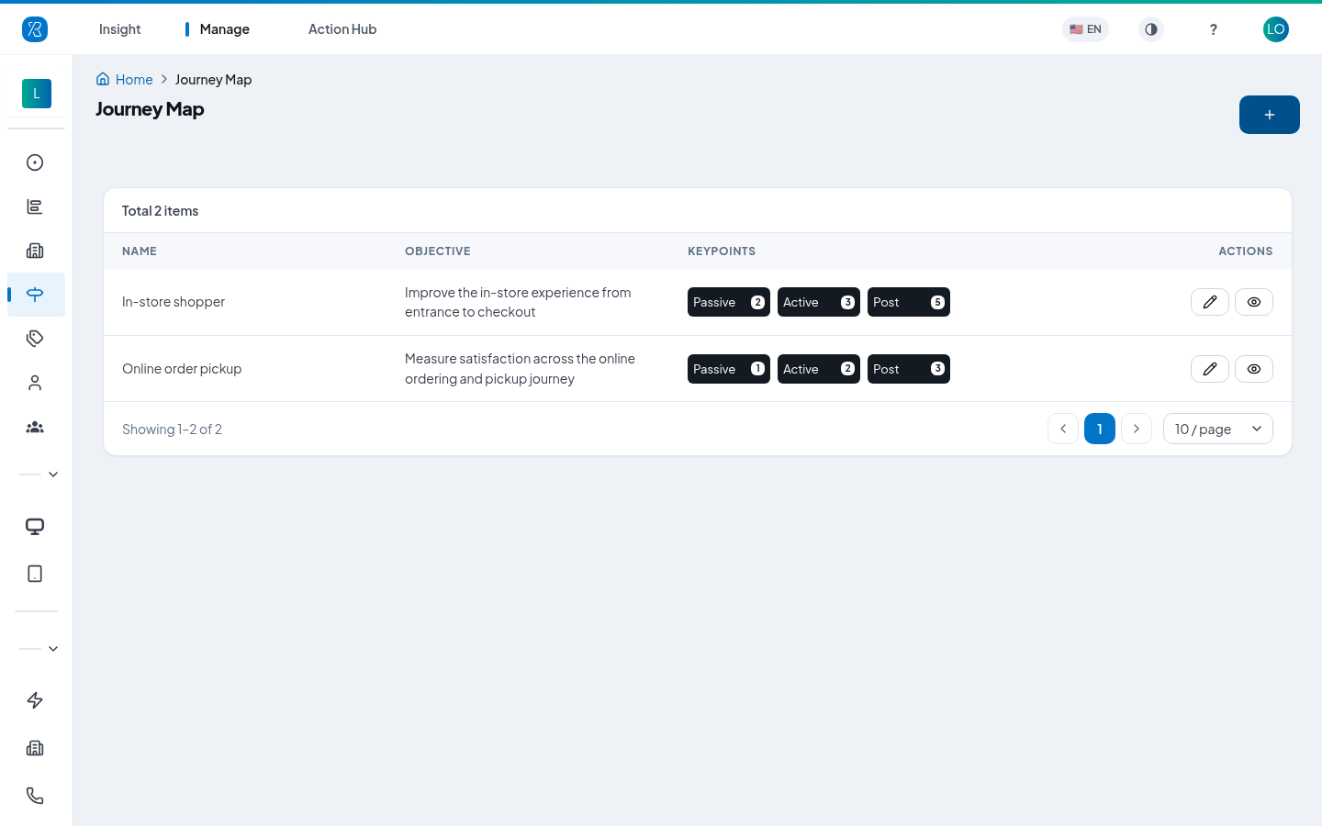Open the tablet device sidebar icon
Viewport: 1322px width, 826px height.
35,574
